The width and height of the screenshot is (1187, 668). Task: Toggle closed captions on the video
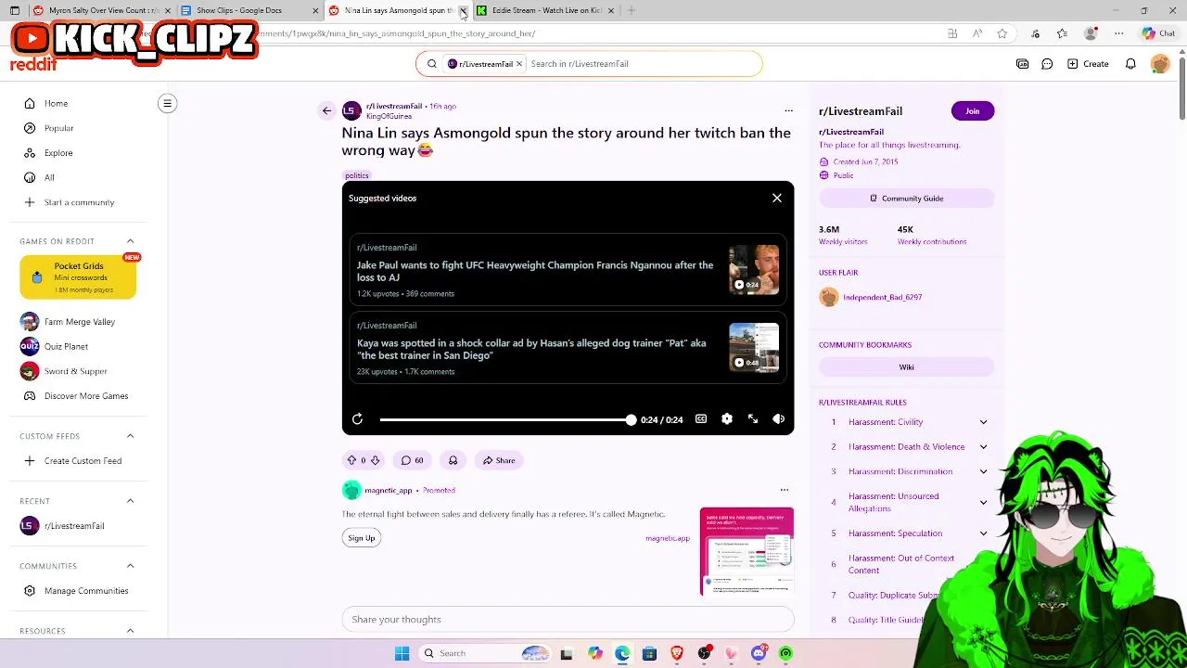(x=701, y=419)
